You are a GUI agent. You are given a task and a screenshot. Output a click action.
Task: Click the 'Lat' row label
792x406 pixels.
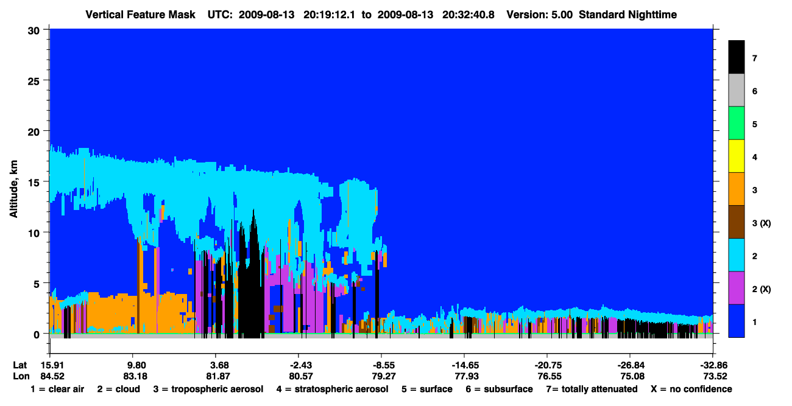tap(20, 365)
